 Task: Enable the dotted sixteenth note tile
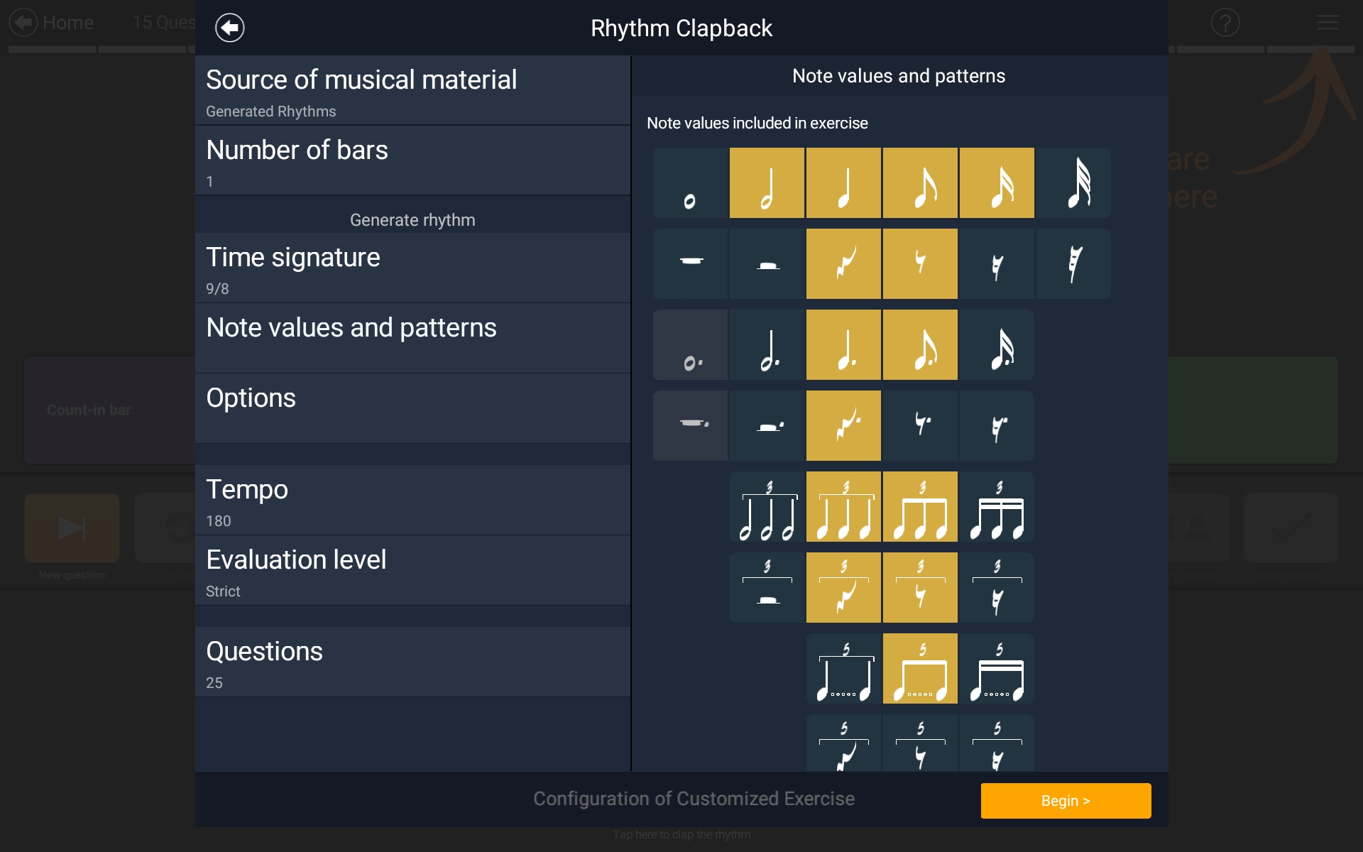click(x=997, y=345)
